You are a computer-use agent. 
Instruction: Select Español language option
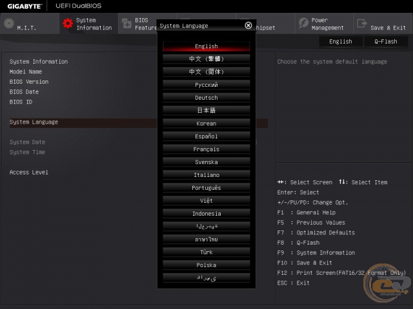[206, 136]
